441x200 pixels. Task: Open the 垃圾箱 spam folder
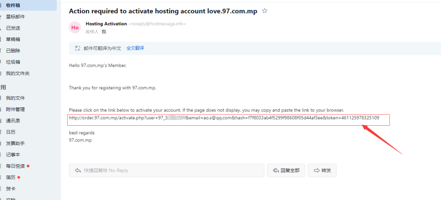pyautogui.click(x=13, y=62)
